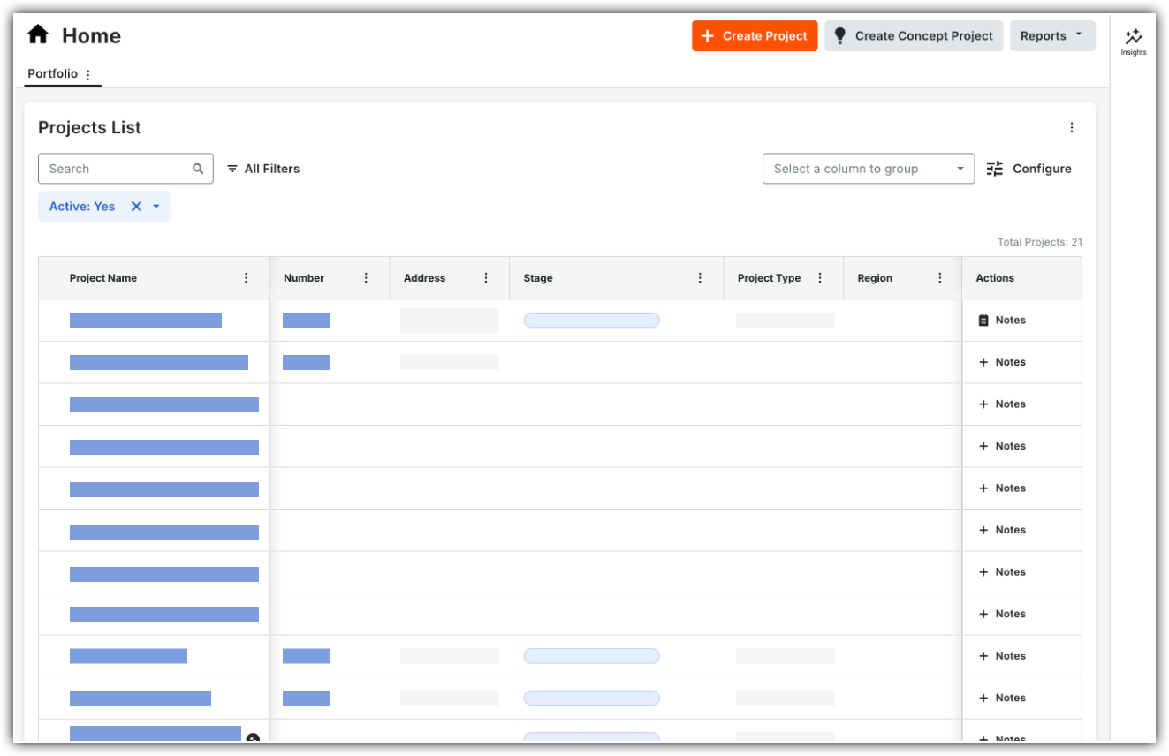The width and height of the screenshot is (1169, 756).
Task: Click the Total Projects: 21 text
Action: pyautogui.click(x=1039, y=242)
